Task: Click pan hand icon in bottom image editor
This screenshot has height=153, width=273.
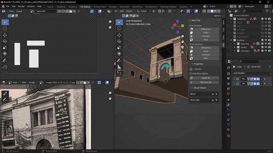Action: coord(110,99)
